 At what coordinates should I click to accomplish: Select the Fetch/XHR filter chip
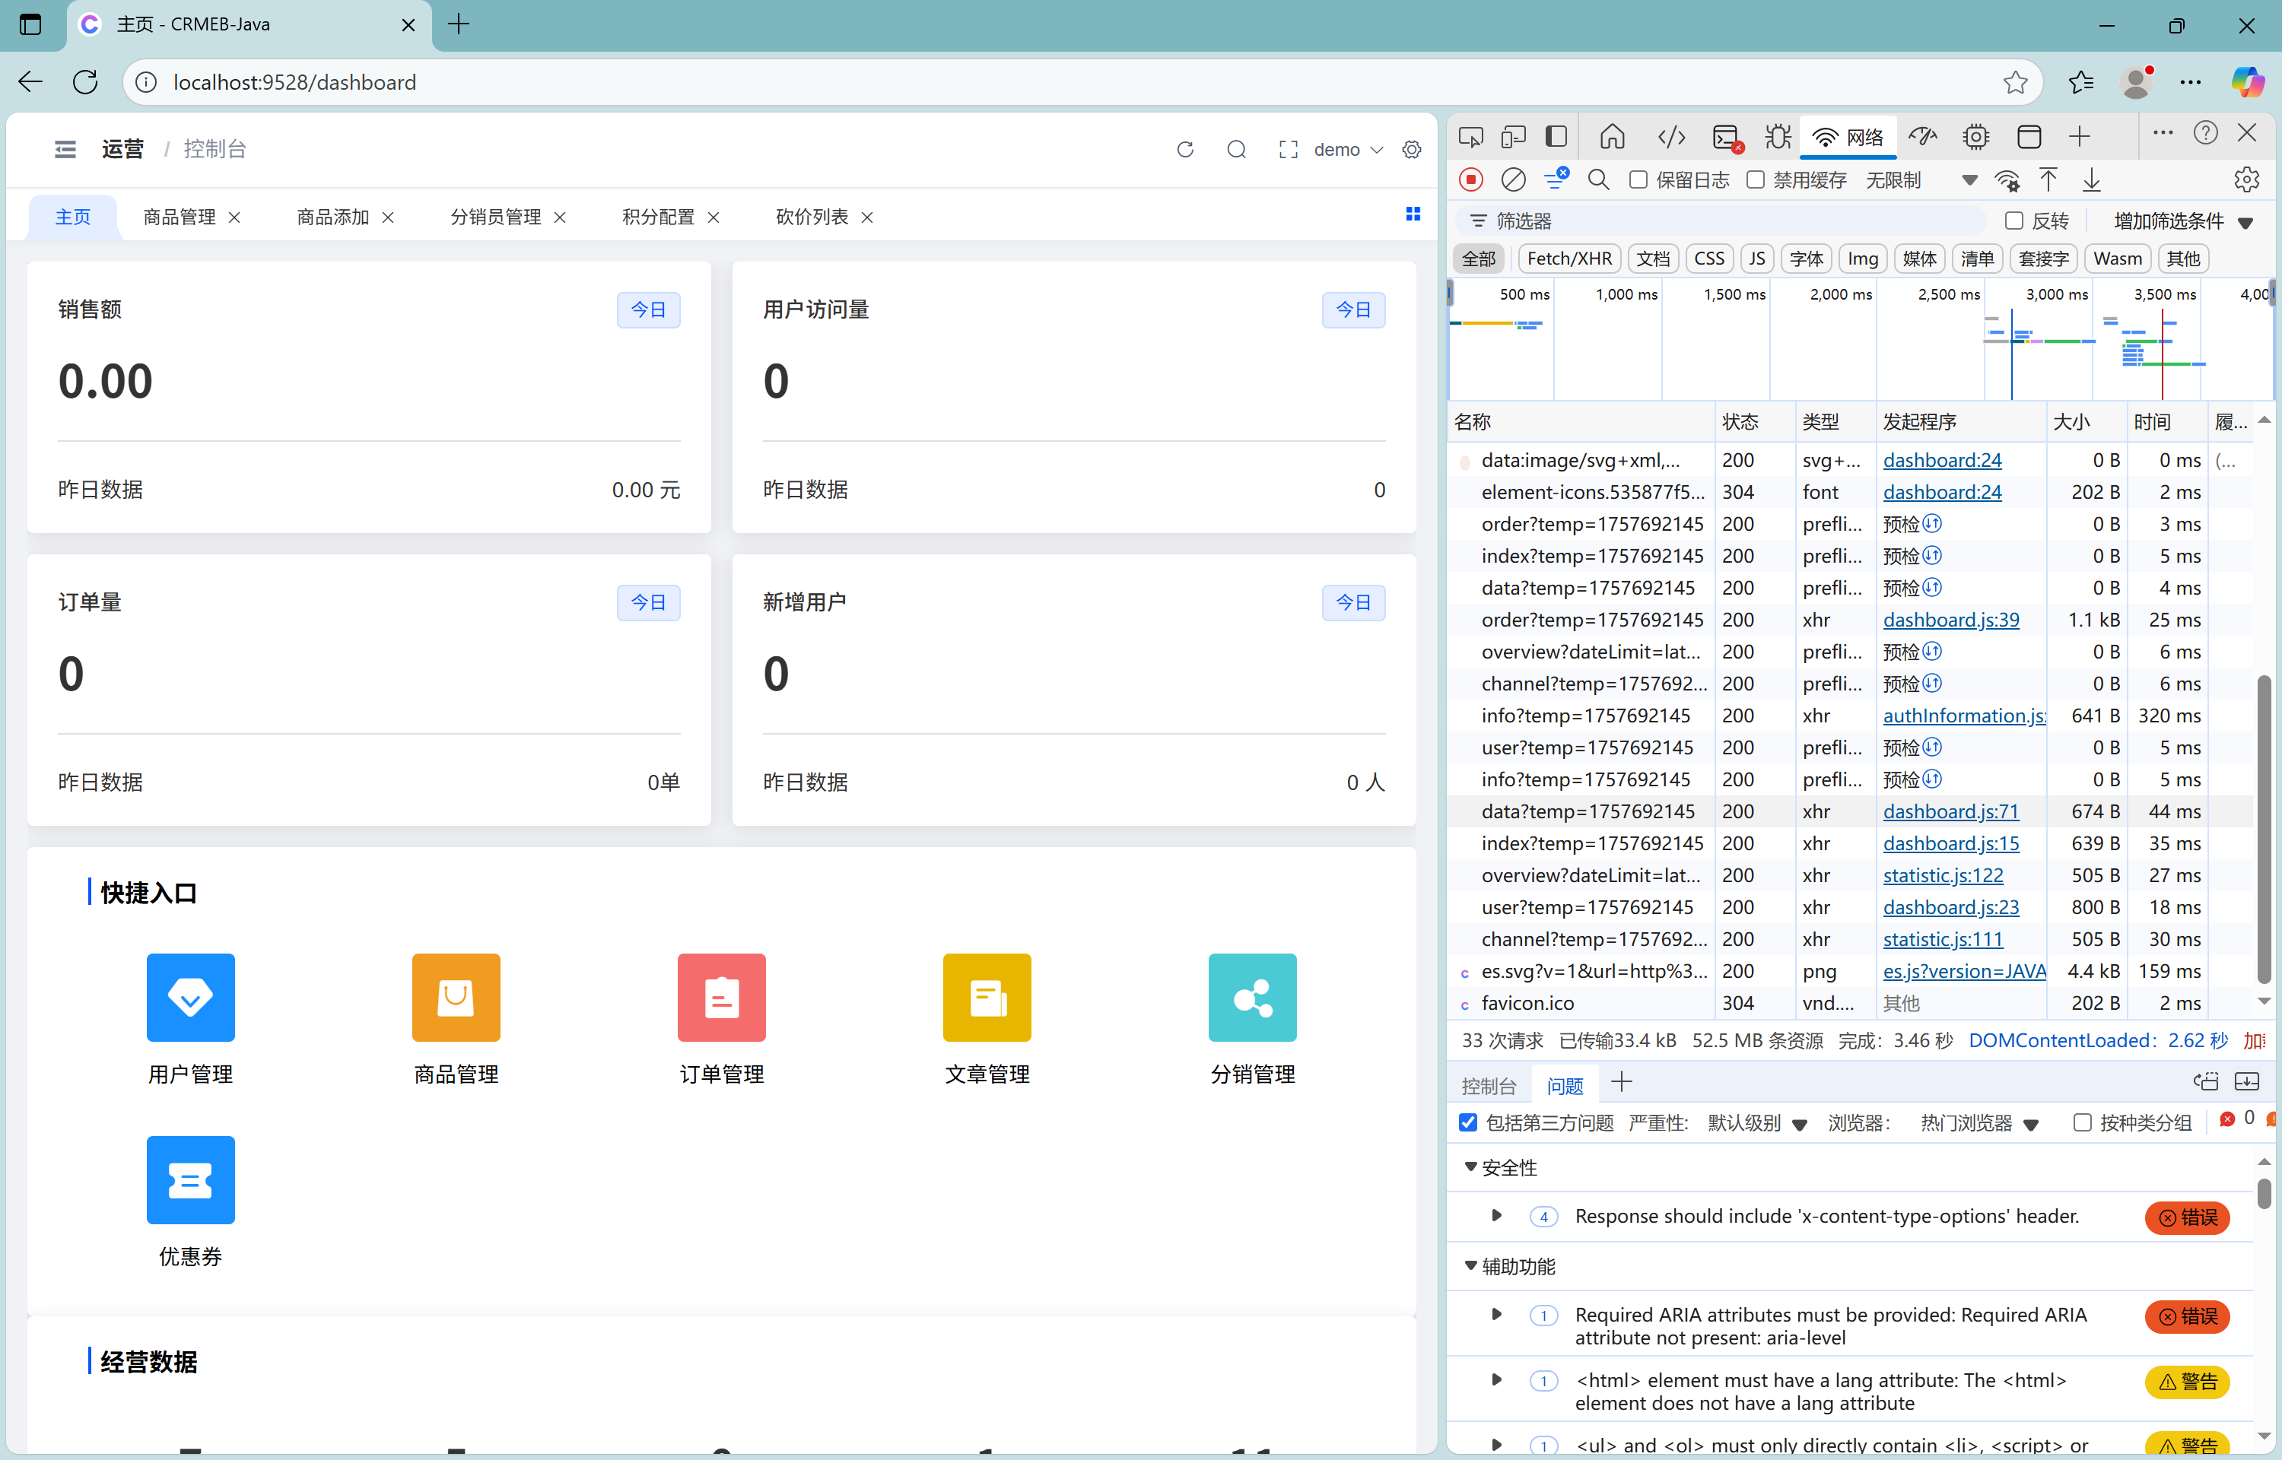pos(1569,259)
